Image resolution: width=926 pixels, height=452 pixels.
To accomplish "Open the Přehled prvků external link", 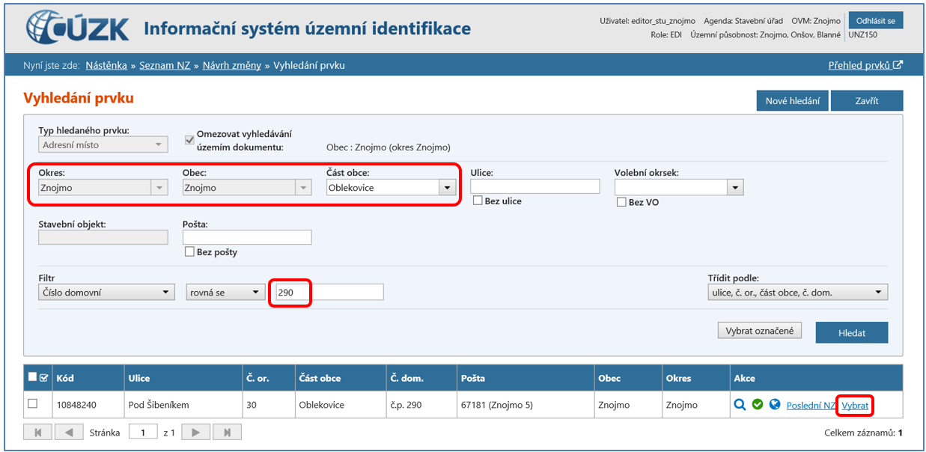I will point(865,65).
